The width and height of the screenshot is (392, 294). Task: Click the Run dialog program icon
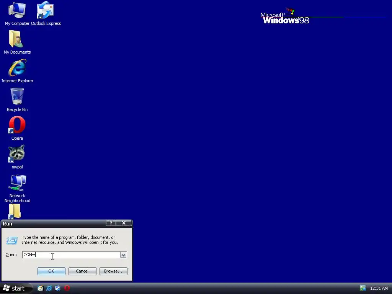coord(12,240)
